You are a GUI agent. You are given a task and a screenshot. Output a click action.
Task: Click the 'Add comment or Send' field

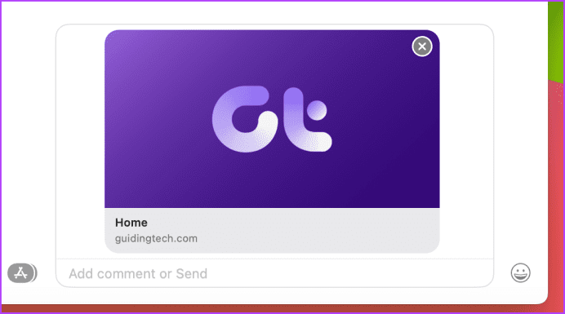[x=274, y=274]
